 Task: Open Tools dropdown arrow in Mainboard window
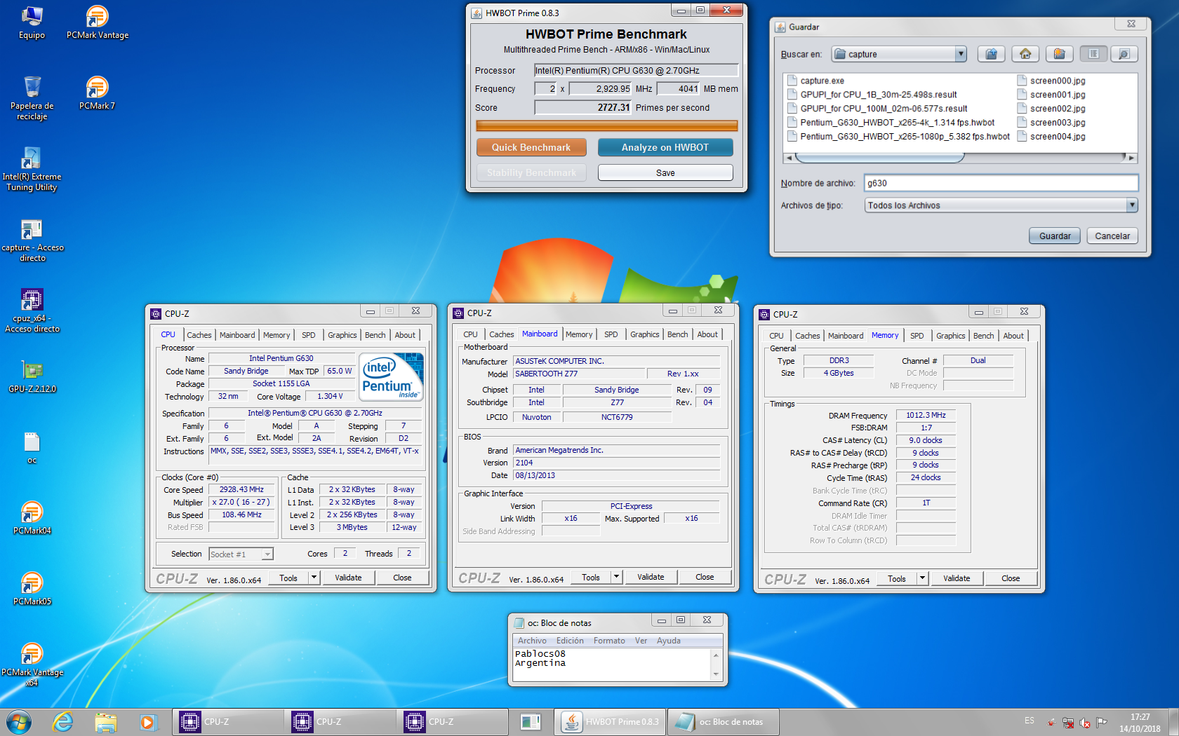[617, 577]
